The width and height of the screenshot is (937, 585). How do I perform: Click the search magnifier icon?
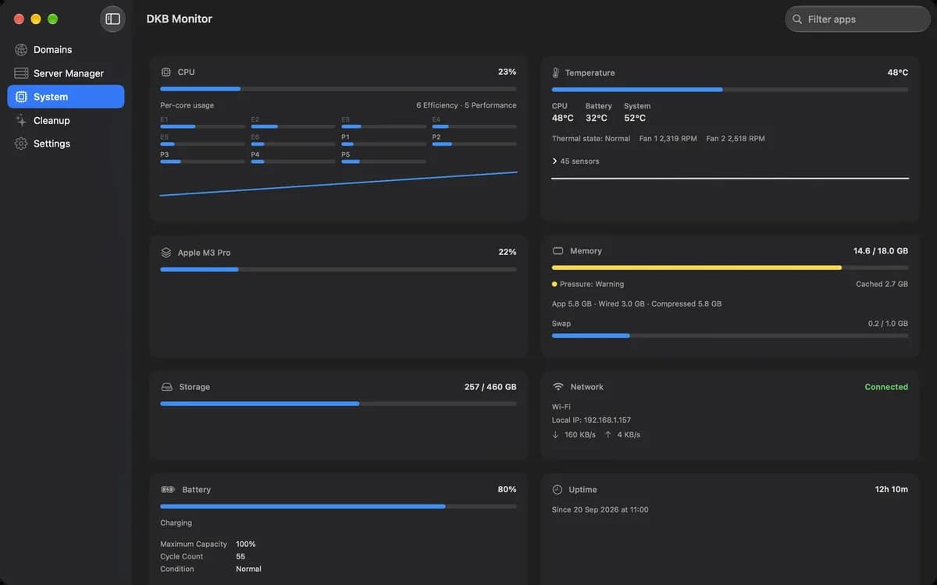[x=797, y=19]
